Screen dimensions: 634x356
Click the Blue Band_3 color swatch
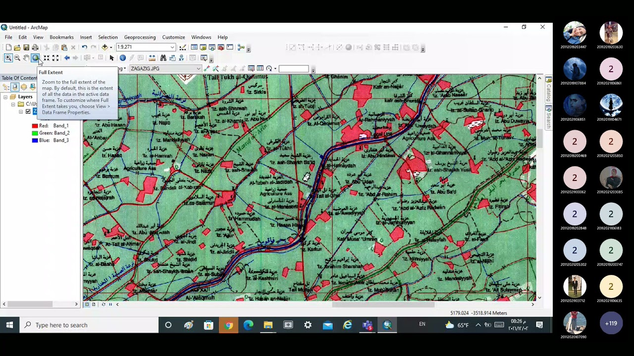[x=35, y=140]
